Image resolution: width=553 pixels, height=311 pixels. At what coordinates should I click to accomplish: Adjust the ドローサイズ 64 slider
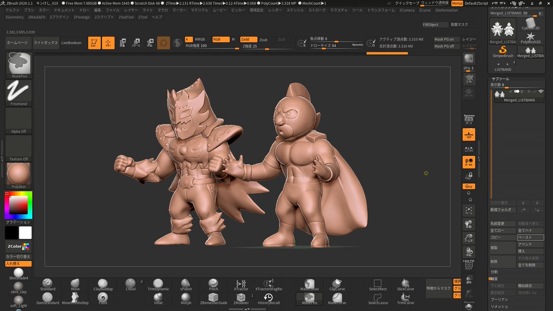[336, 46]
